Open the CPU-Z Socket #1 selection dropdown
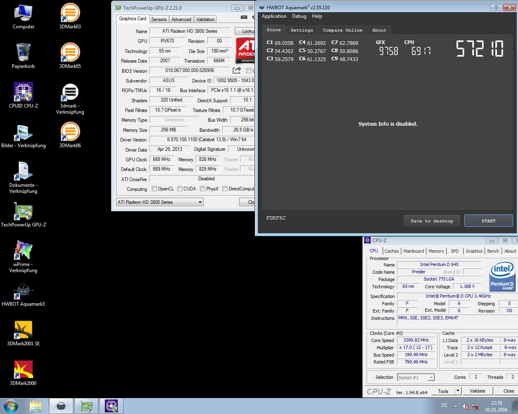The width and height of the screenshot is (518, 414). pyautogui.click(x=416, y=377)
